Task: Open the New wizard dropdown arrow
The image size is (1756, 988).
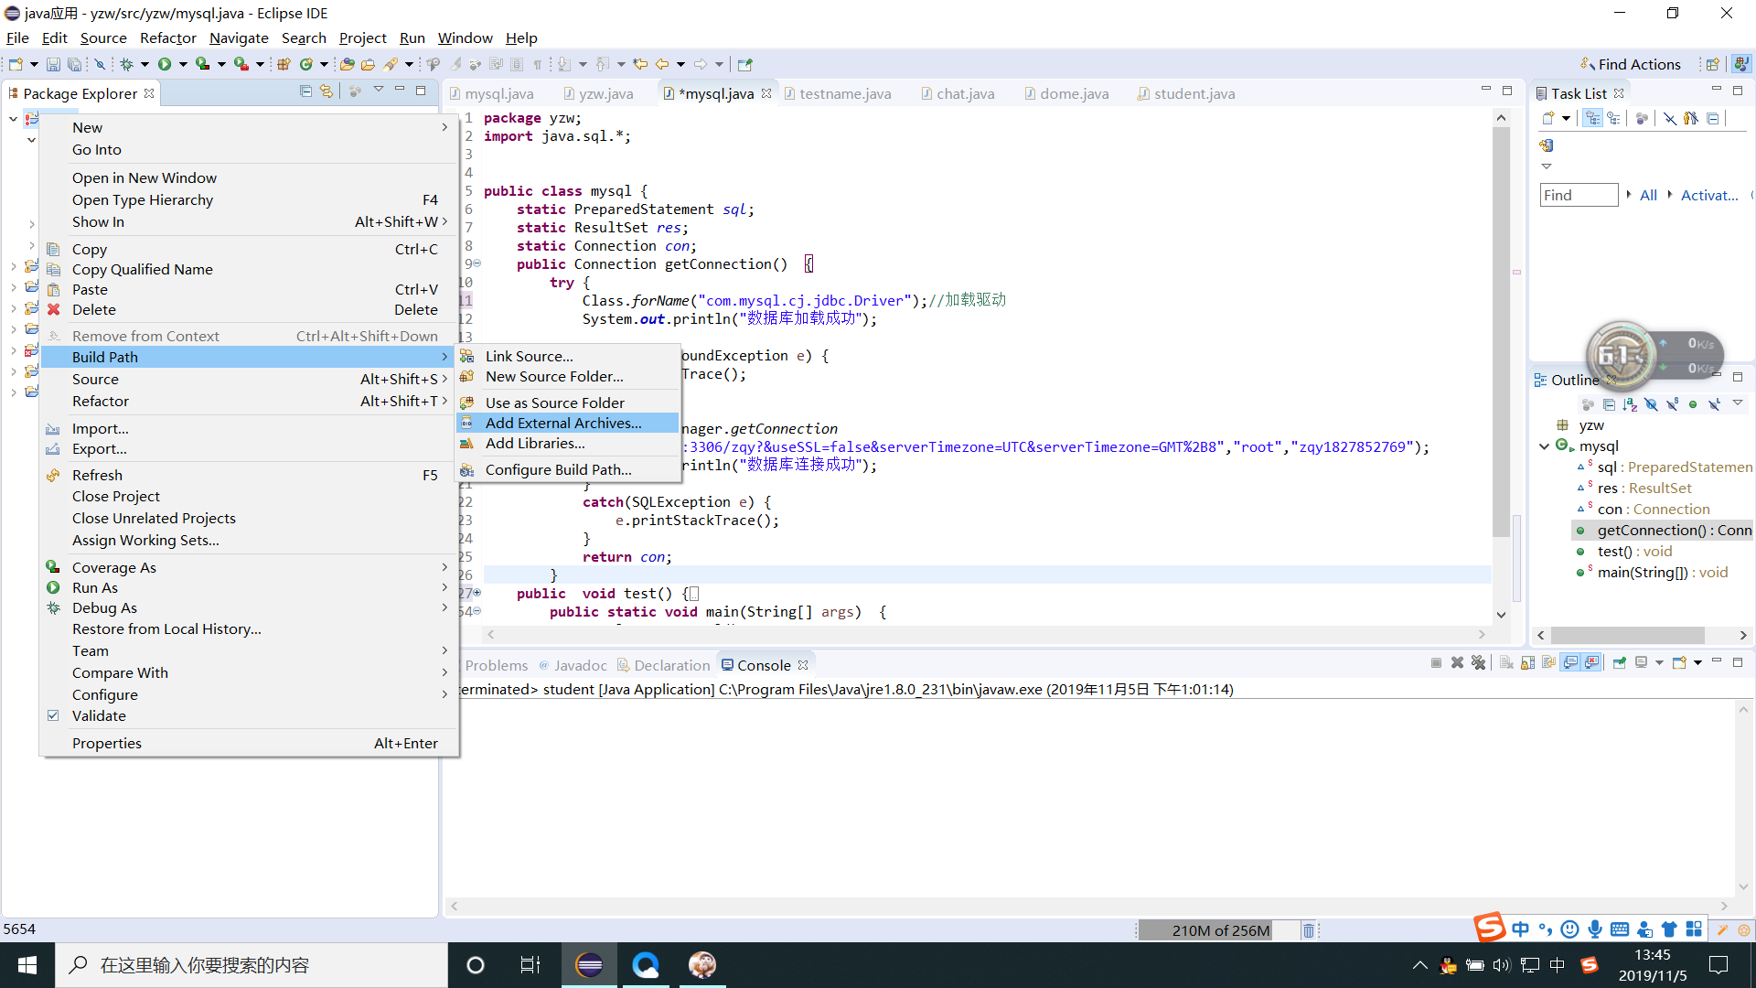Action: 33,64
